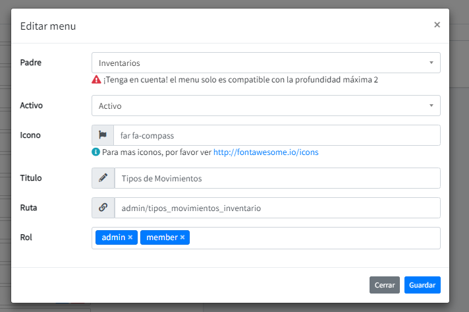Click the red warning triangle icon
Screen dimensions: 469x312
click(96, 80)
